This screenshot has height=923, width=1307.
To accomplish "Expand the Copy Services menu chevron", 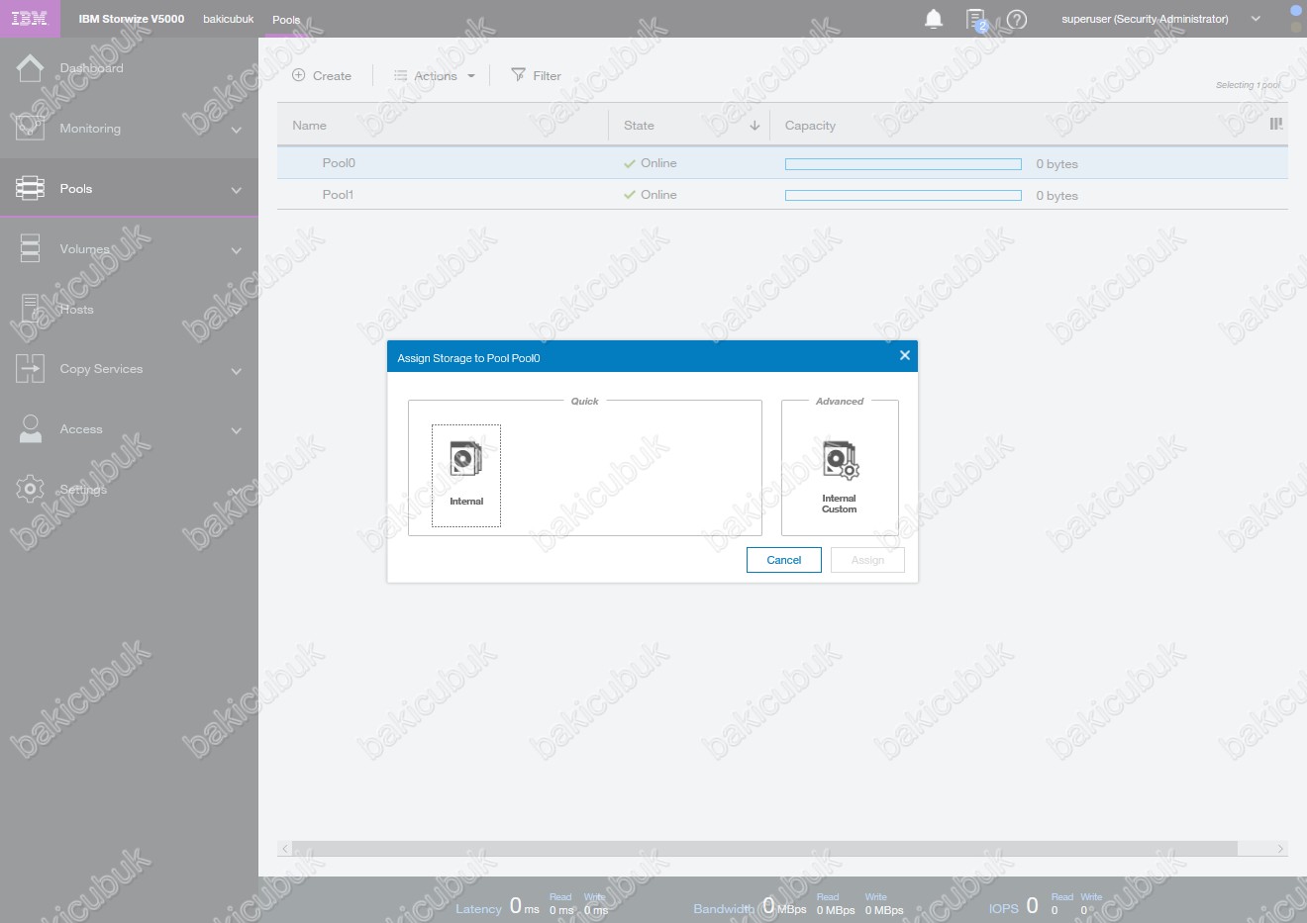I will click(x=236, y=372).
